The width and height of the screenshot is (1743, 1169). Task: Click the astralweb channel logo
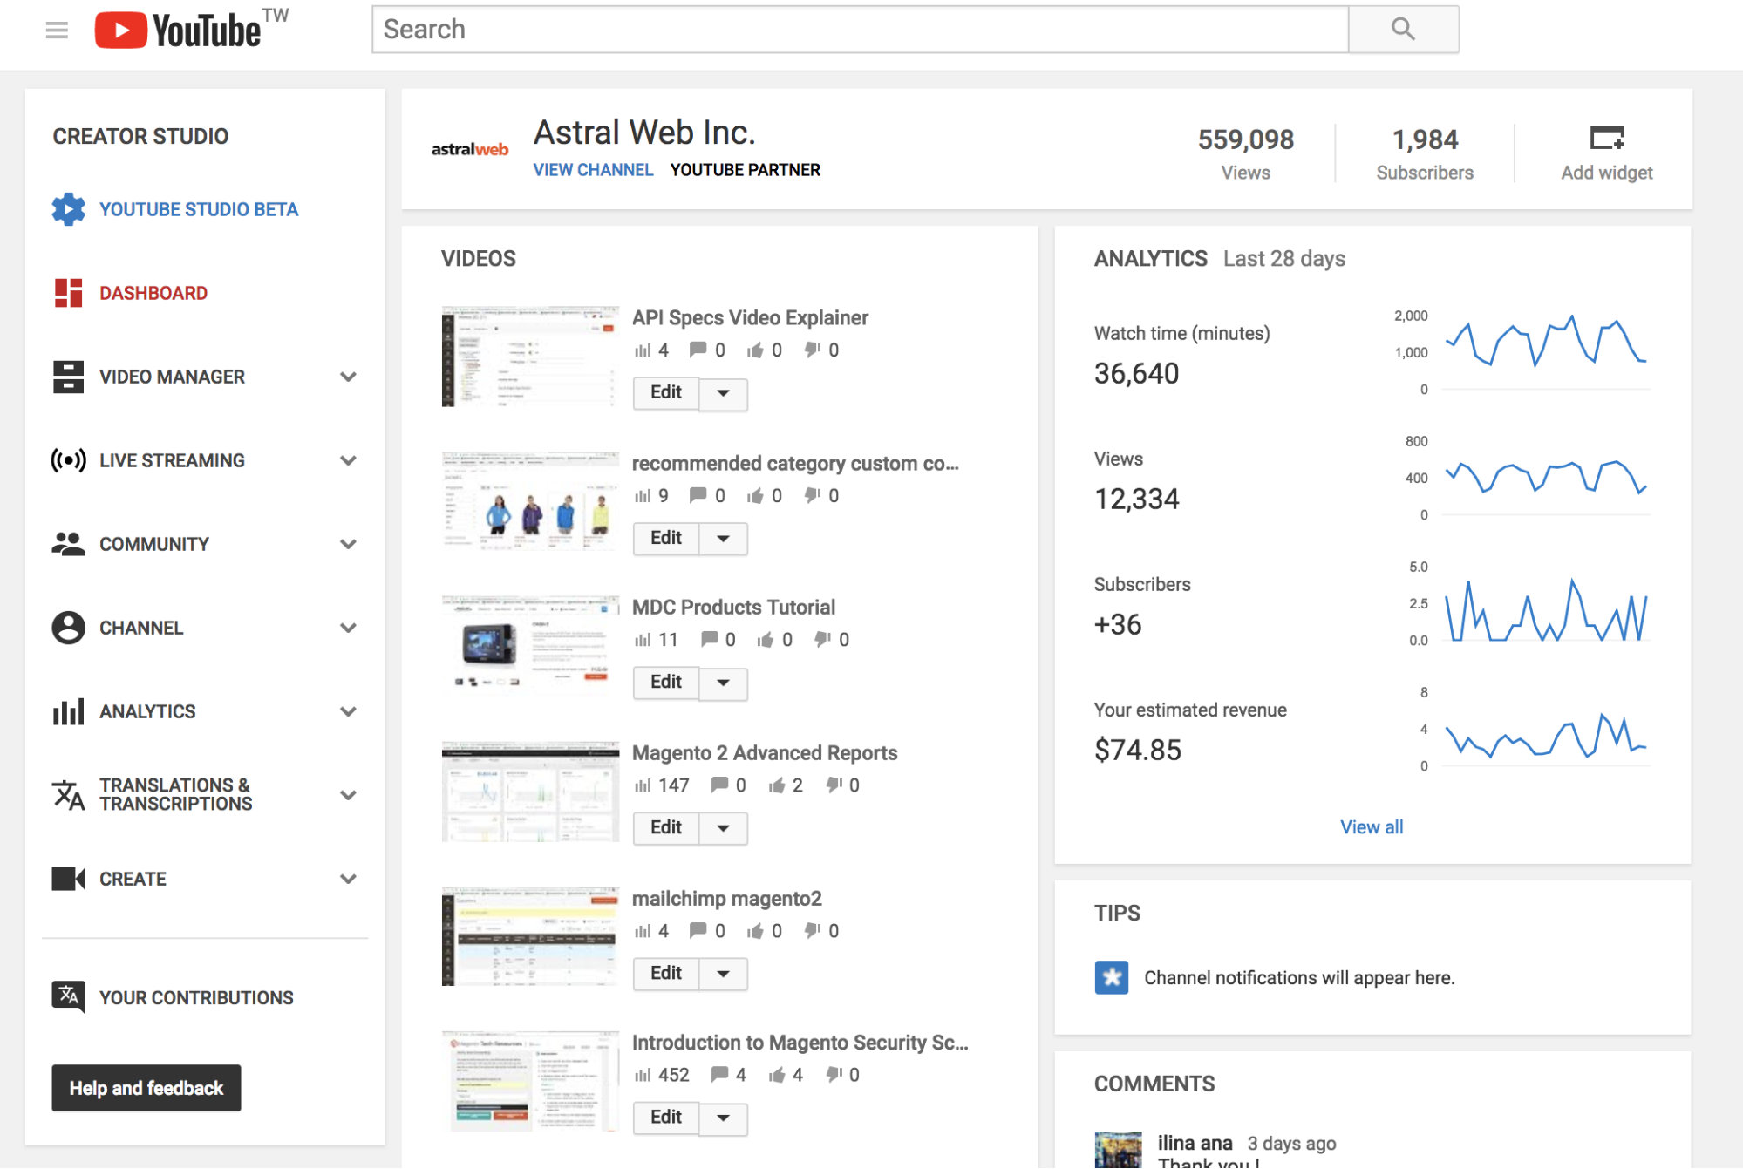click(470, 149)
